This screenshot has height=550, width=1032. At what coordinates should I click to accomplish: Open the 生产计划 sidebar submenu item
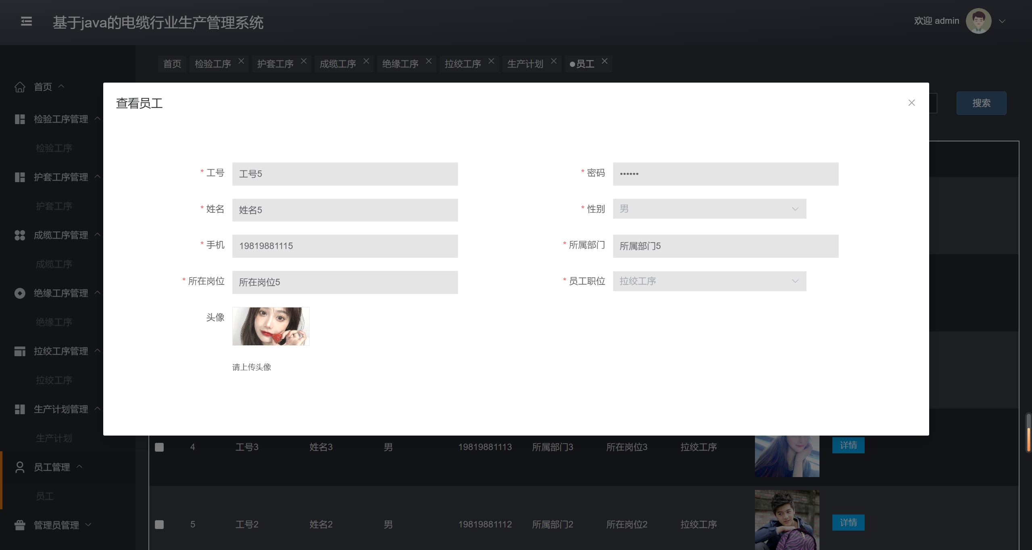(54, 438)
